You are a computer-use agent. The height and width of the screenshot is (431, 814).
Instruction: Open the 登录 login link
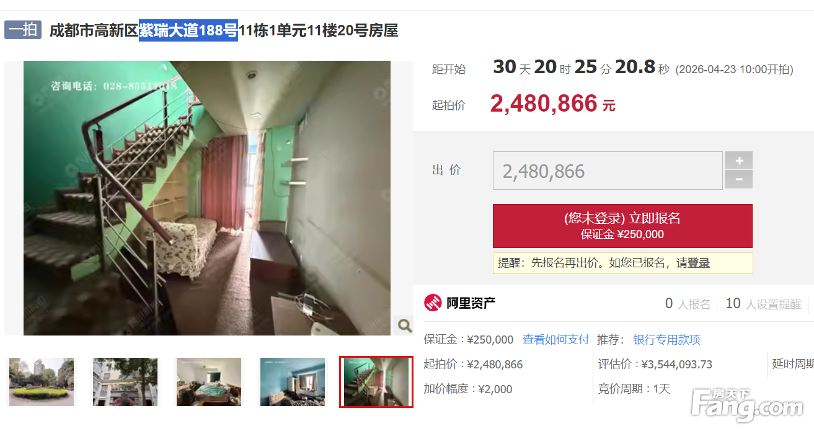point(699,263)
